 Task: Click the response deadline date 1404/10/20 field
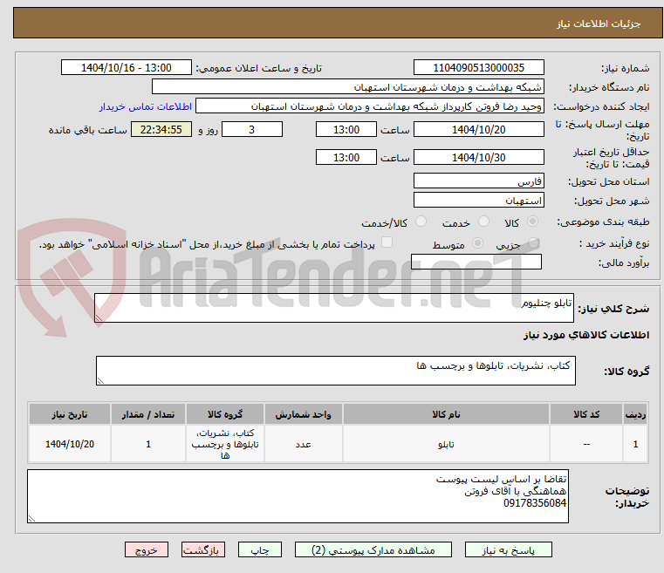tap(478, 129)
